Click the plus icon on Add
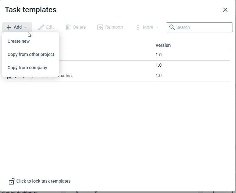Viewport: 236px width, 193px height. (9, 27)
